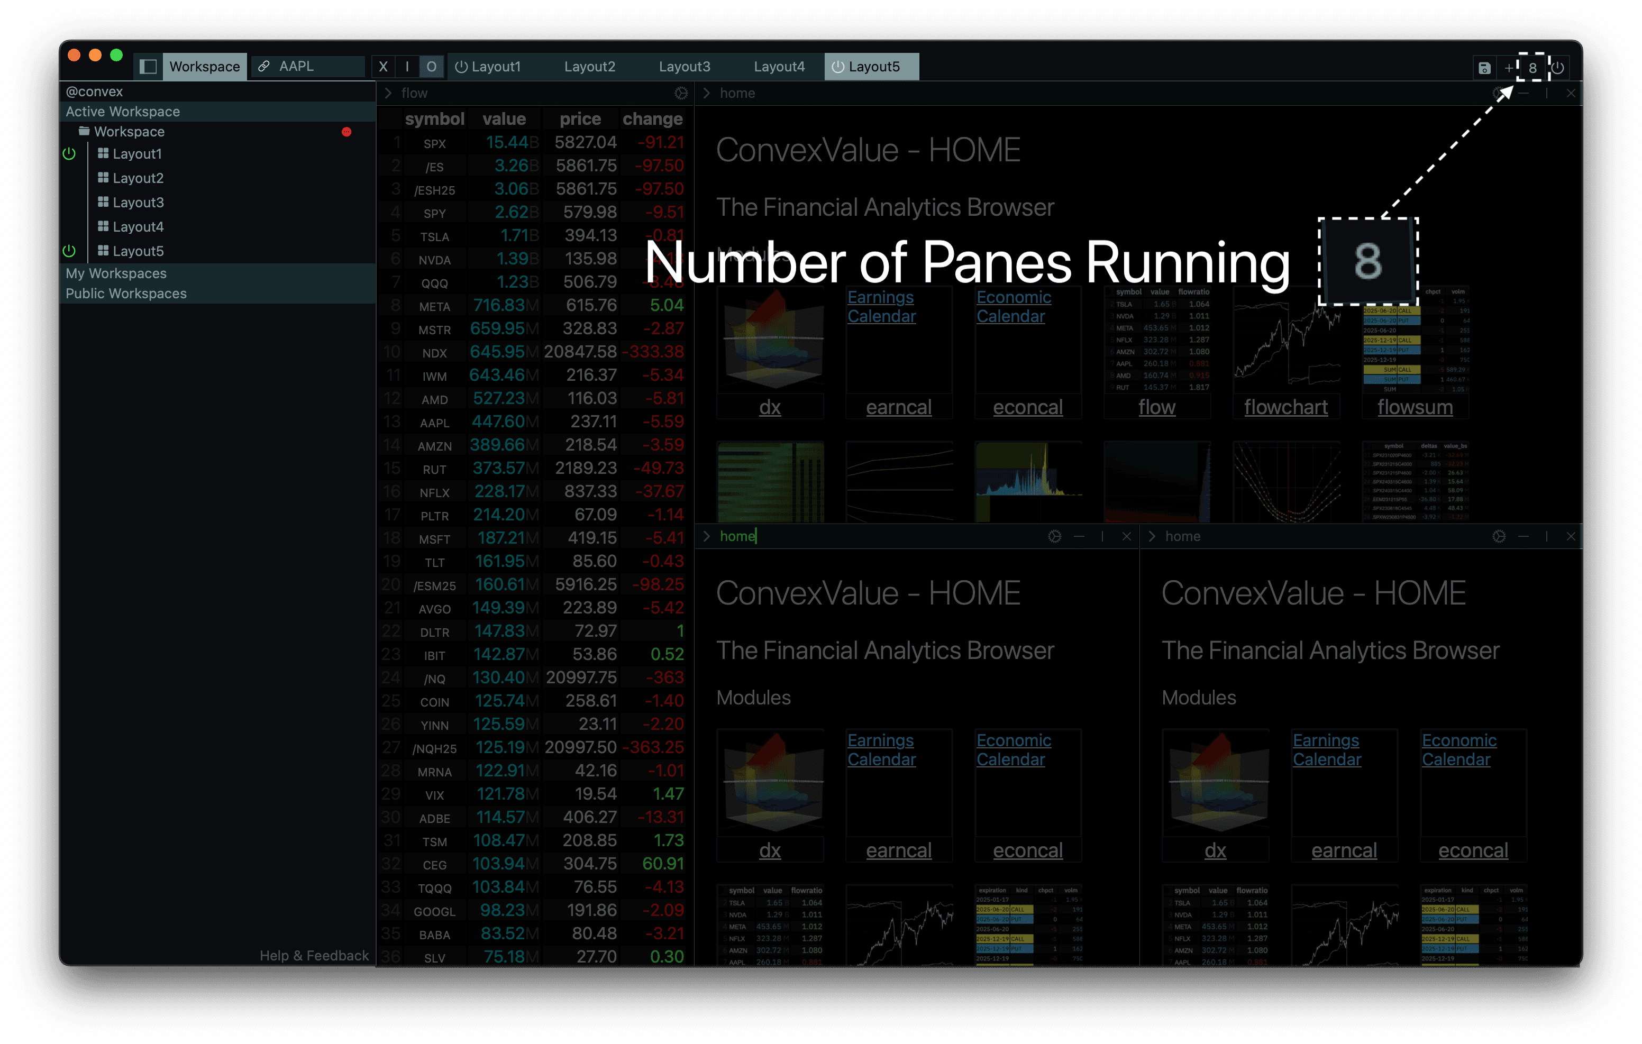Open the flowchart module link

pyautogui.click(x=1286, y=408)
